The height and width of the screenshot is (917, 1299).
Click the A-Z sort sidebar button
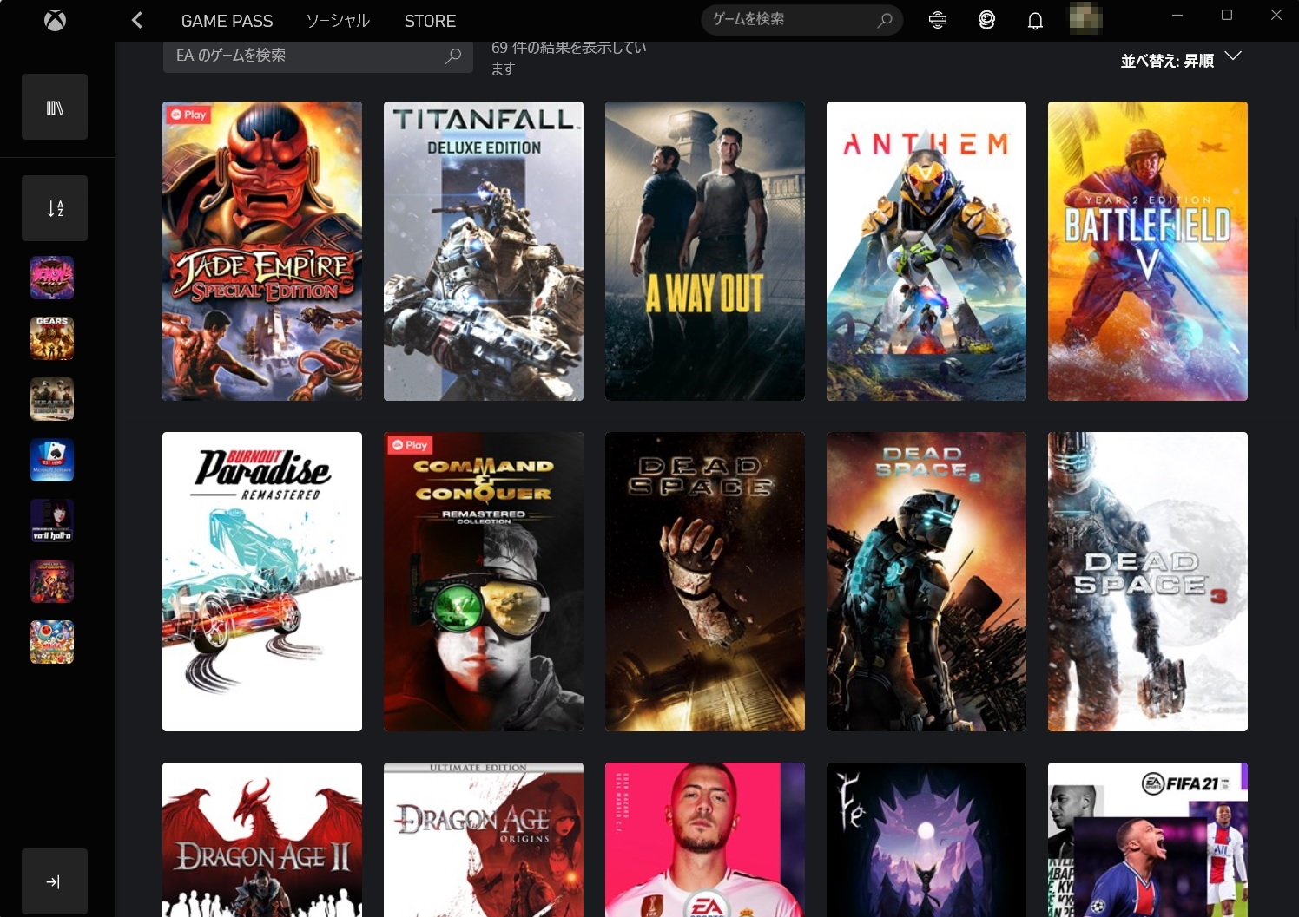click(x=55, y=208)
